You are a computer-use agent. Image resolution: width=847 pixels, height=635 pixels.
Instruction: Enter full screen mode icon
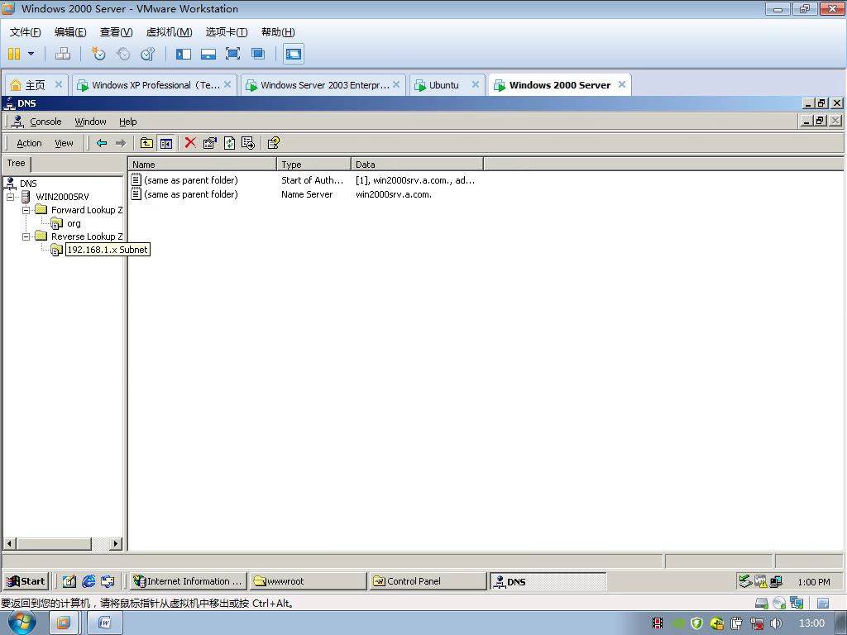[x=232, y=54]
